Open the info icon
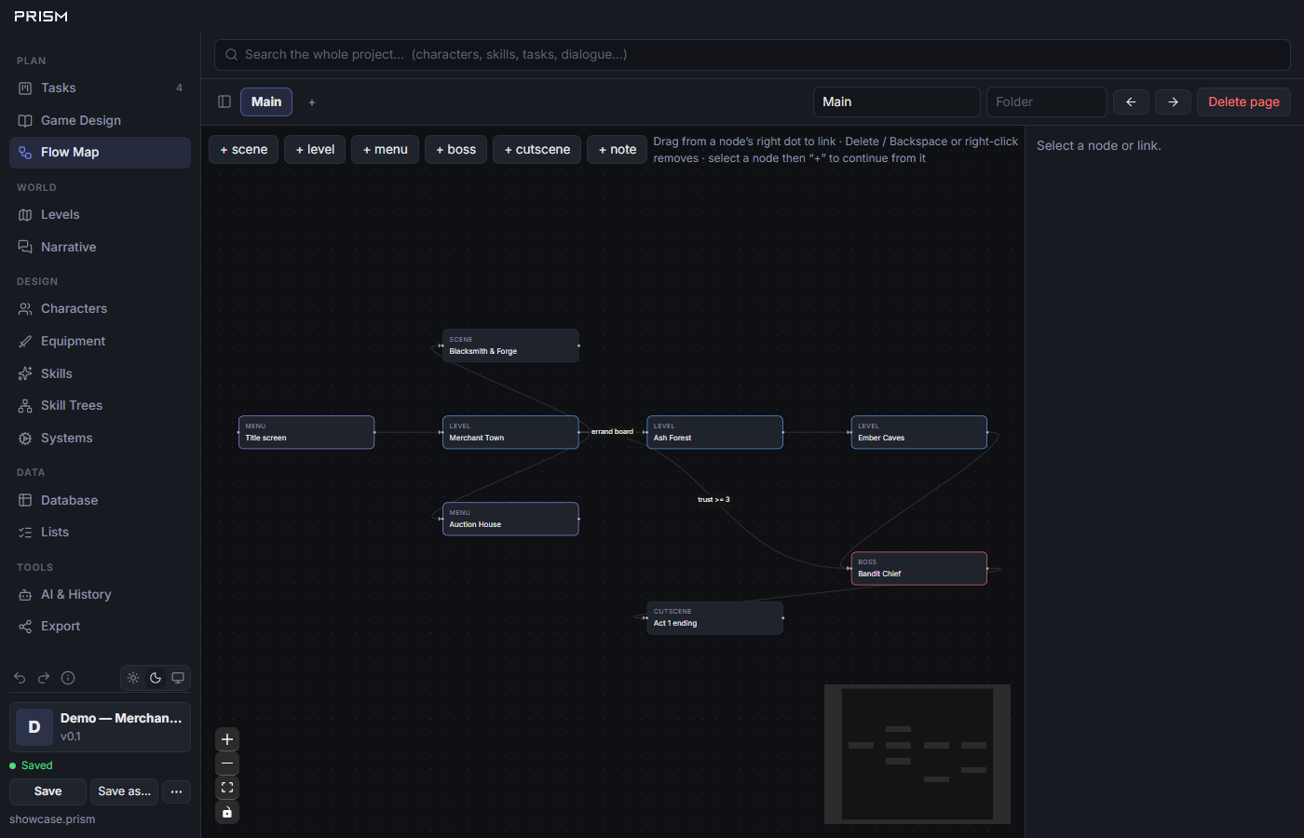Image resolution: width=1304 pixels, height=838 pixels. 68,678
